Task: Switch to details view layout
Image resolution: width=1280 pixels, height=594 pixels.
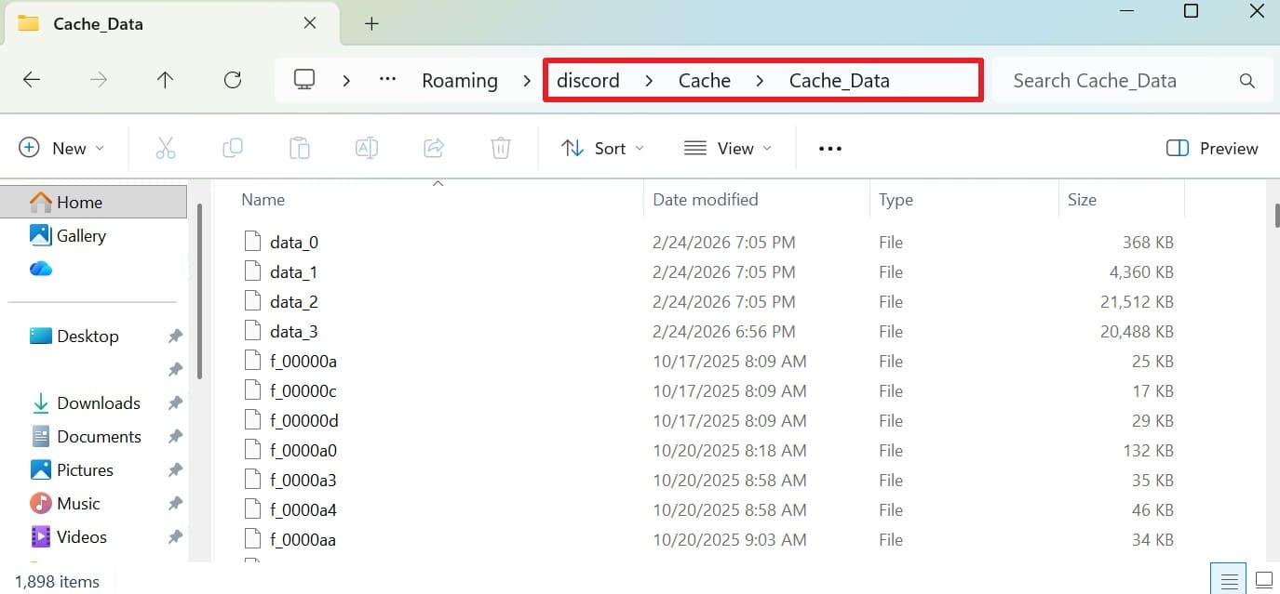Action: [x=1228, y=577]
